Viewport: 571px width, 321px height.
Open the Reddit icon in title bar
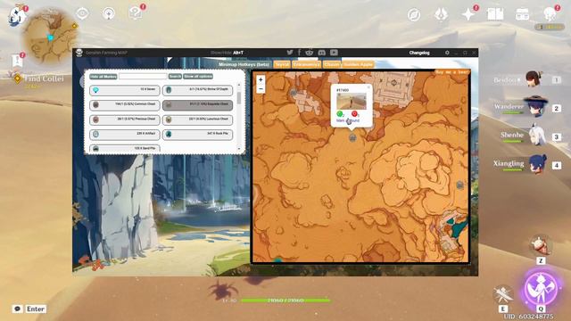(310, 53)
